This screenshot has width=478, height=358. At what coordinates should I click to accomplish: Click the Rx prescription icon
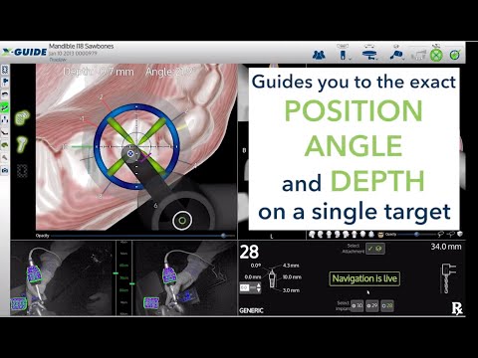point(457,308)
